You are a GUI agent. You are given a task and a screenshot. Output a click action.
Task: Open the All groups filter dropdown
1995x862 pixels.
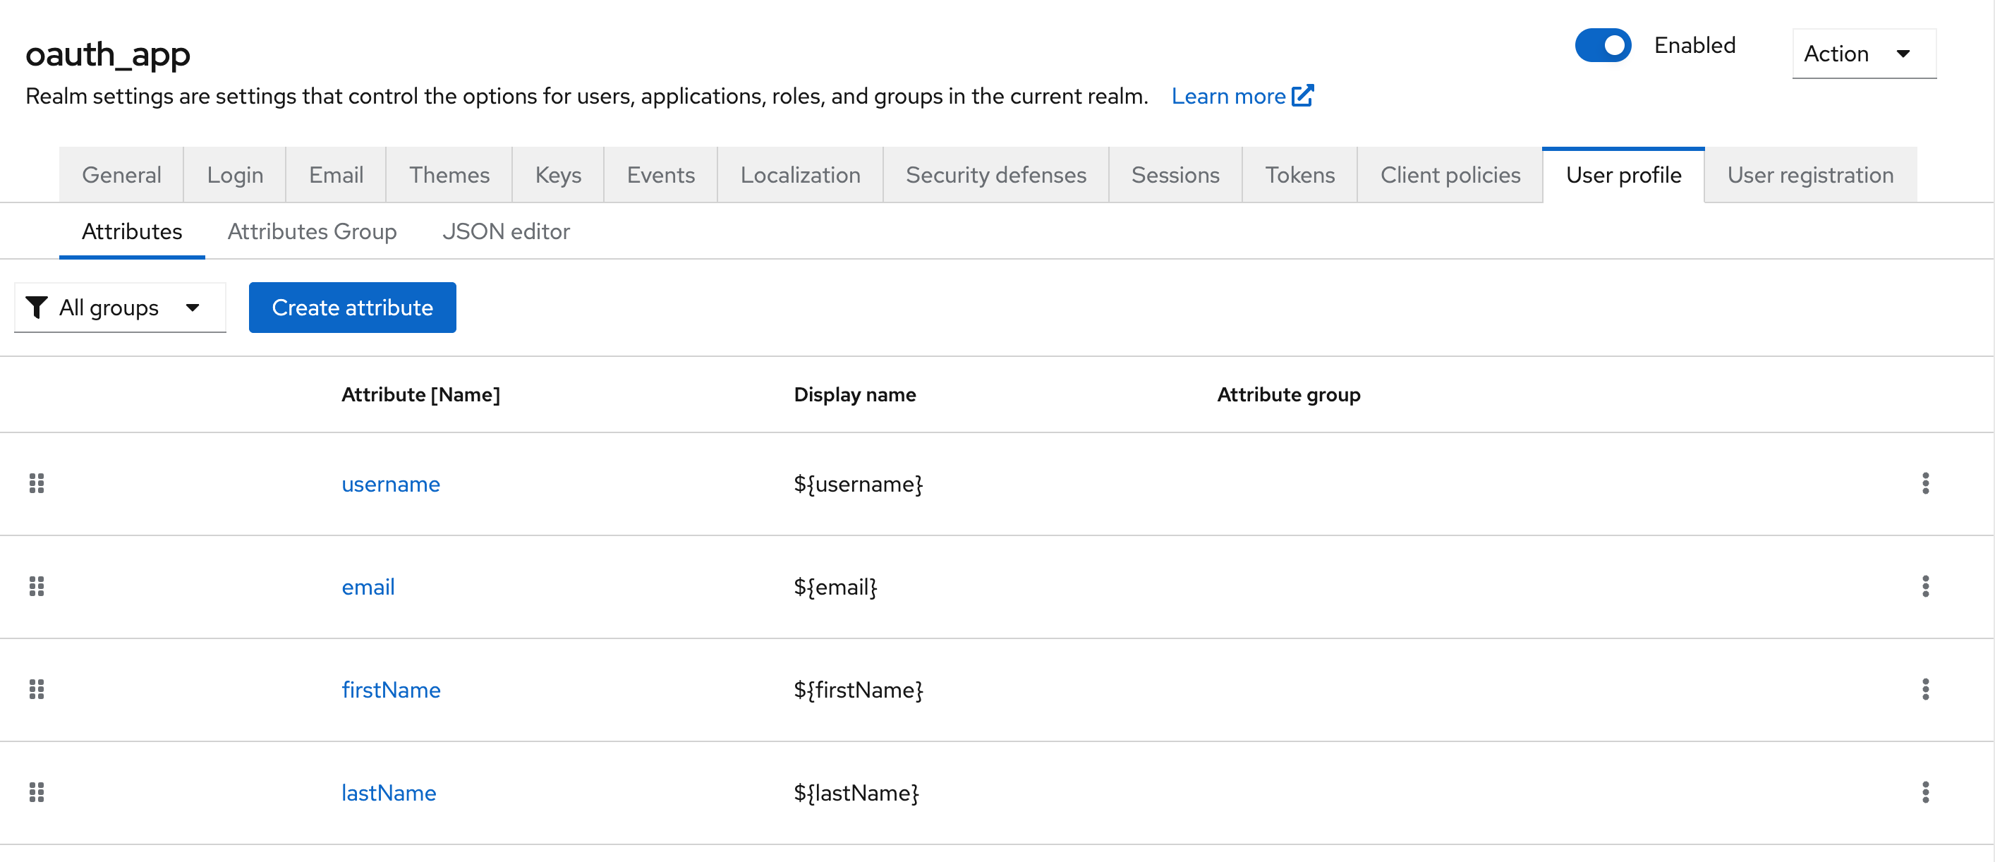[120, 308]
